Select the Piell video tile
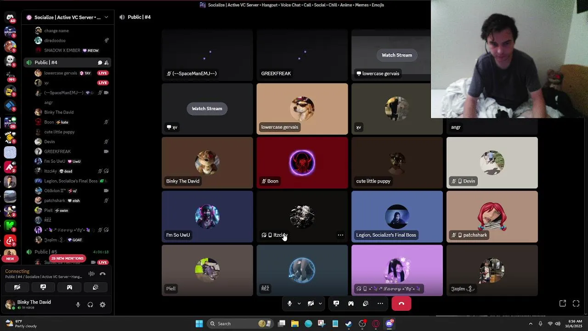 [207, 270]
